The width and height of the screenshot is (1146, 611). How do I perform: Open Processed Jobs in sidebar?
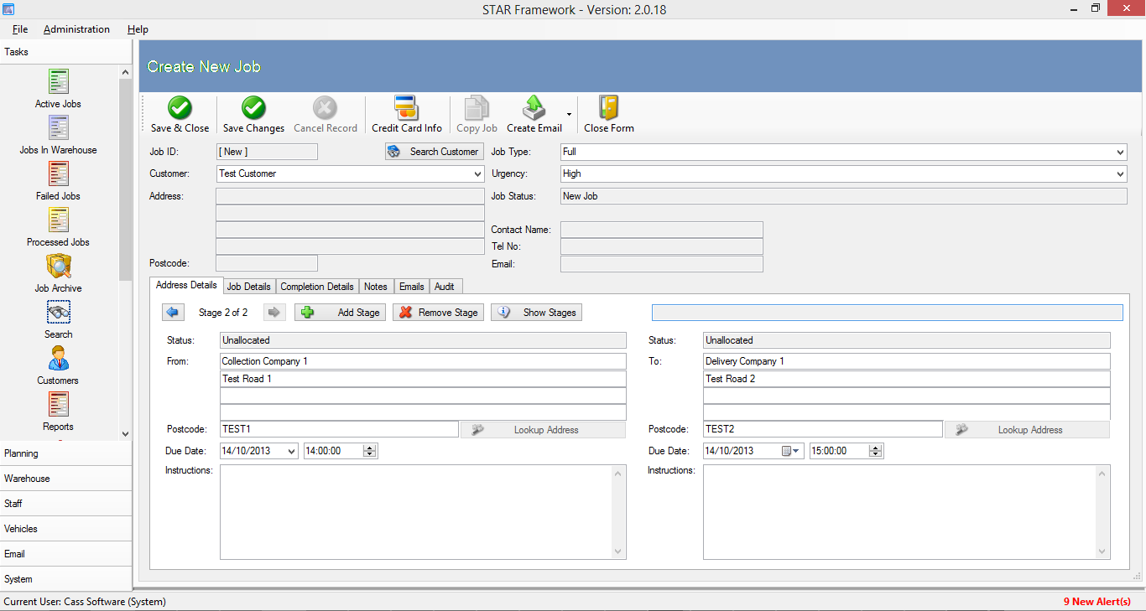pos(58,227)
